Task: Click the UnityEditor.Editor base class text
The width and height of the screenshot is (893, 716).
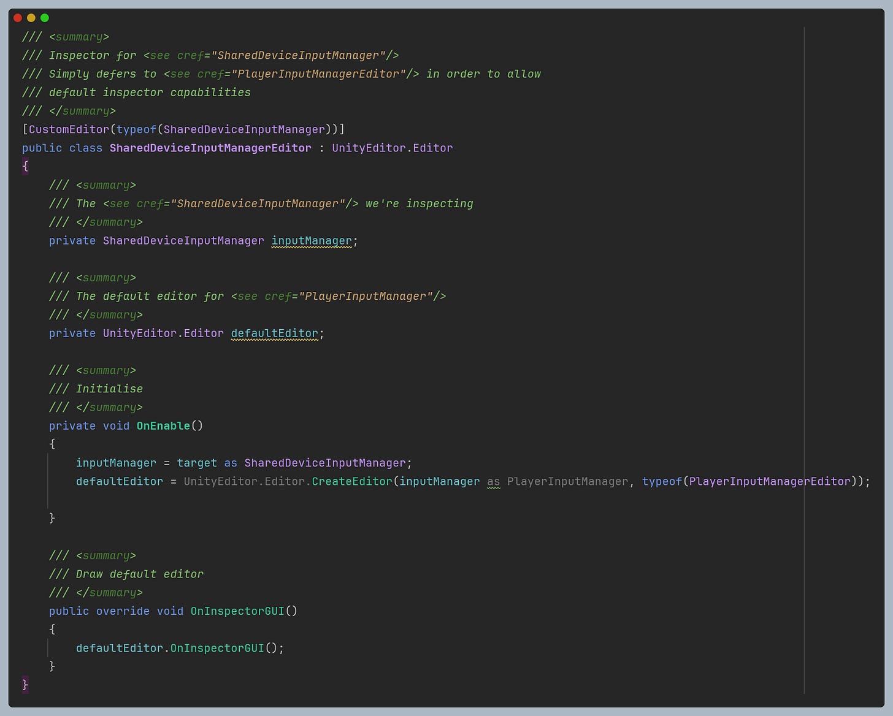Action: click(393, 148)
